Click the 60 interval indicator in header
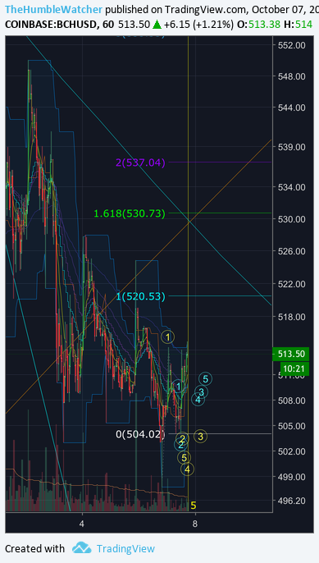 click(x=107, y=25)
